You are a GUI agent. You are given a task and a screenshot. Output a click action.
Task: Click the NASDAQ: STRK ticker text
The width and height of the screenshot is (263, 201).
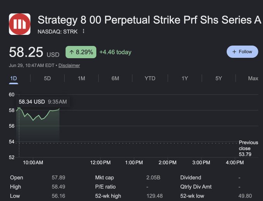[x=58, y=32]
